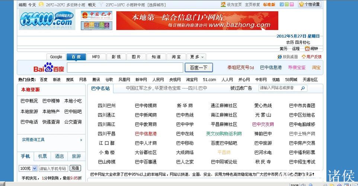Click the red bazhong.com banner ad

(197, 20)
